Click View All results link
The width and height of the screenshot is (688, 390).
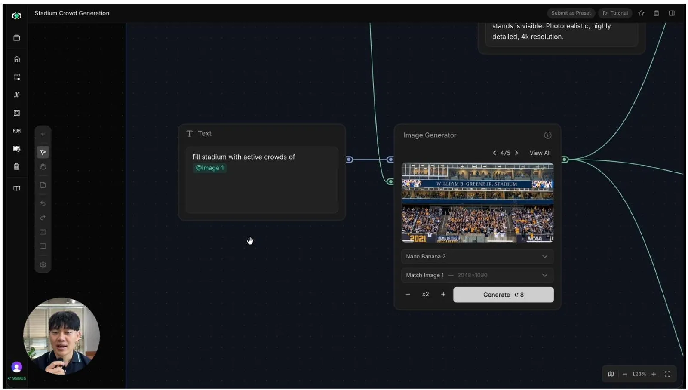pyautogui.click(x=540, y=153)
